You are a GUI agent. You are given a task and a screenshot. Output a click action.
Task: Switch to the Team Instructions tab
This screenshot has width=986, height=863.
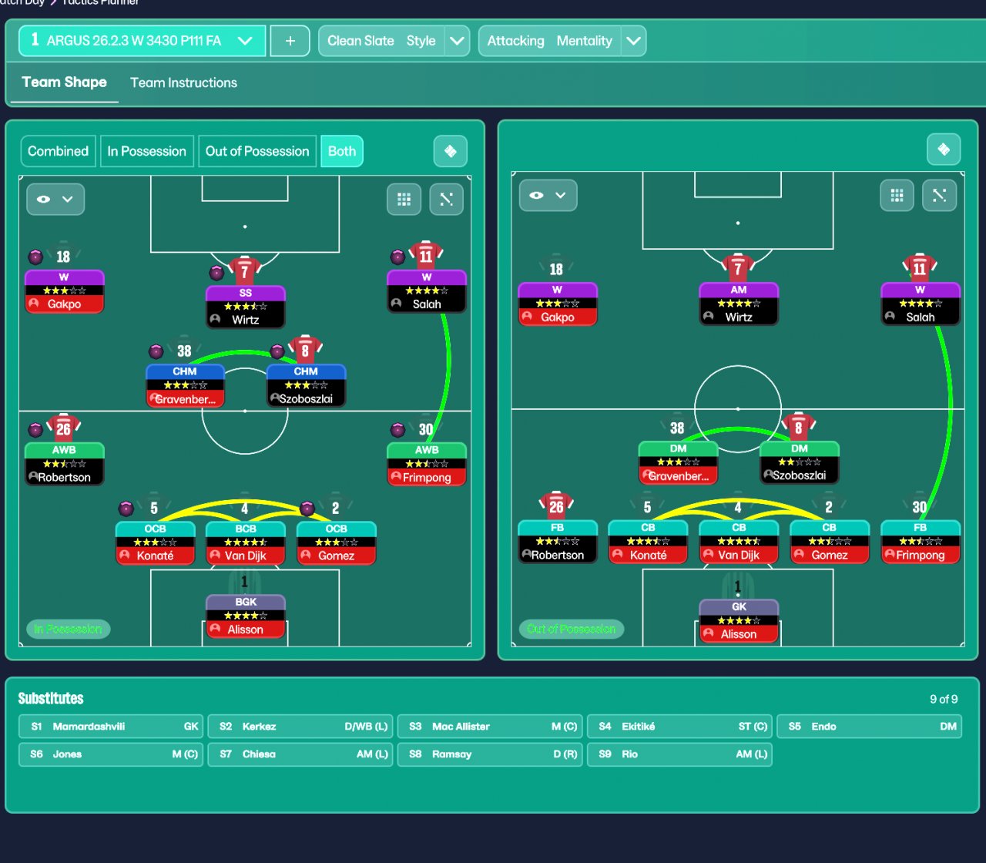(x=183, y=82)
